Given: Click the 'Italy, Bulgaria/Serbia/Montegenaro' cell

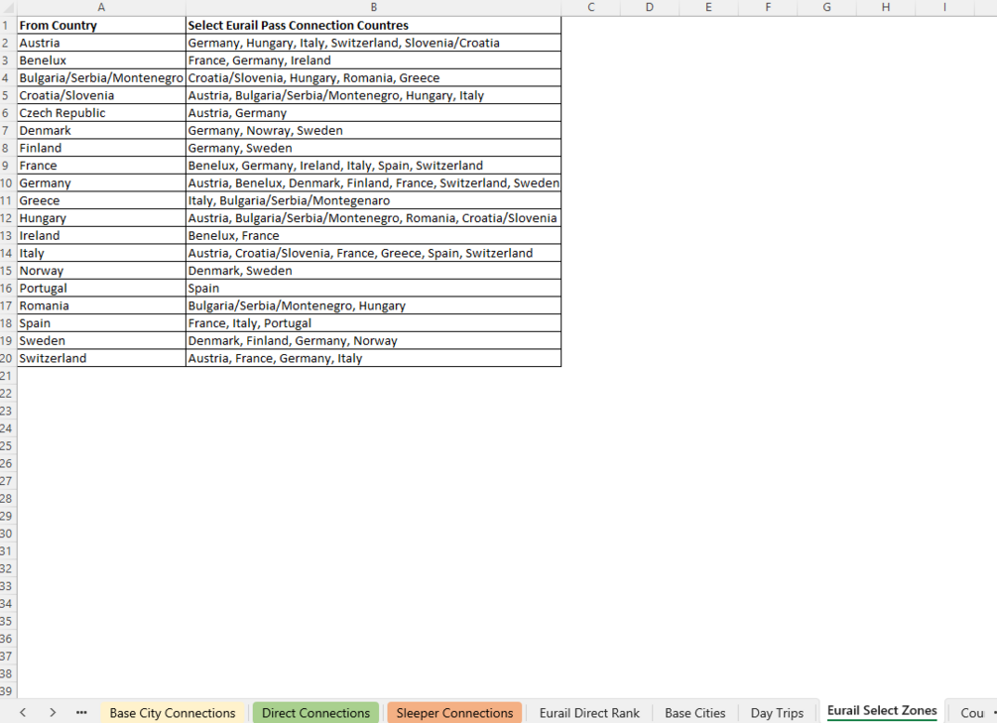Looking at the screenshot, I should coord(373,200).
